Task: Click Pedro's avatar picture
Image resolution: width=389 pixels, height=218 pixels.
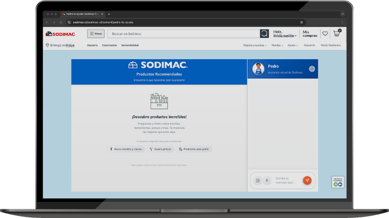Action: (x=258, y=69)
